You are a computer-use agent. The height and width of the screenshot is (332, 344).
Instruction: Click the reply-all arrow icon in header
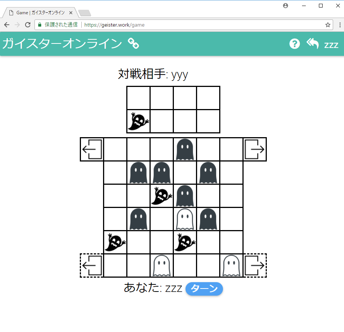(313, 43)
